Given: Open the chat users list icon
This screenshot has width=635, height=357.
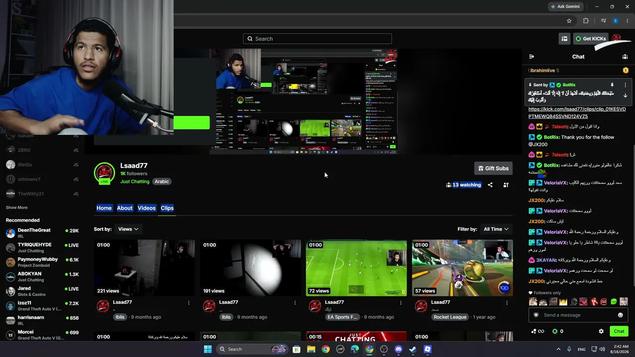Looking at the screenshot, I should click(625, 57).
